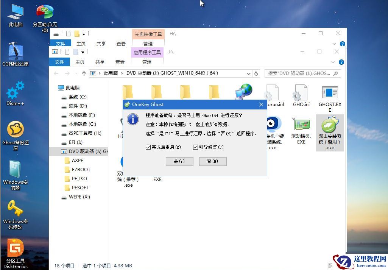
Task: Cancel the dialog via 否(N) button
Action: [x=212, y=161]
